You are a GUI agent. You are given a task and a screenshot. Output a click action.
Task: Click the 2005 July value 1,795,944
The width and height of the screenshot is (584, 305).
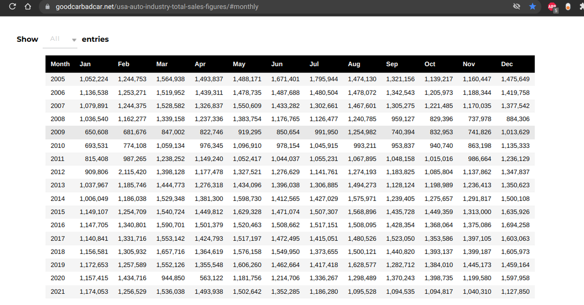pyautogui.click(x=324, y=79)
